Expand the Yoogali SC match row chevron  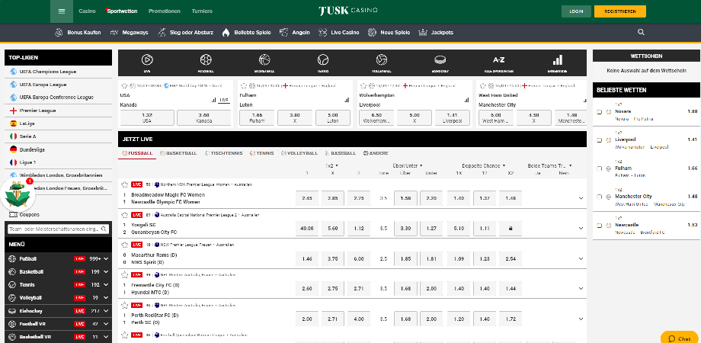(x=581, y=227)
